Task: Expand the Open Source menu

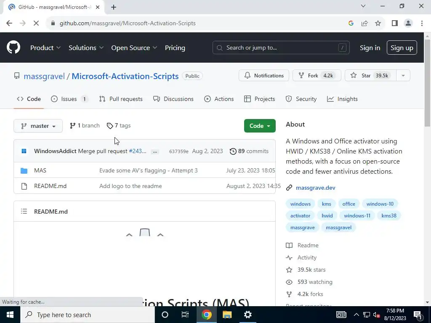Action: pos(134,48)
